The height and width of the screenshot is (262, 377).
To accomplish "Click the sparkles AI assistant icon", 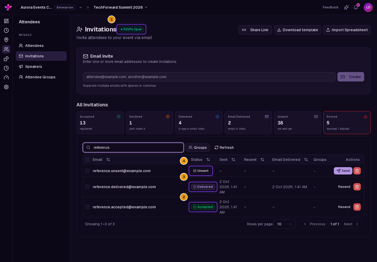I will point(346,7).
